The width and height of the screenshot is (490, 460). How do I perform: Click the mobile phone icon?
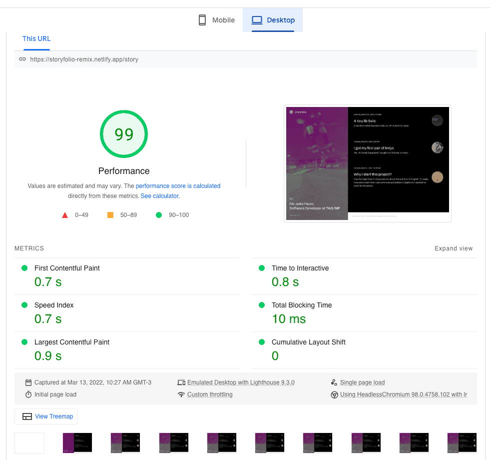[202, 20]
